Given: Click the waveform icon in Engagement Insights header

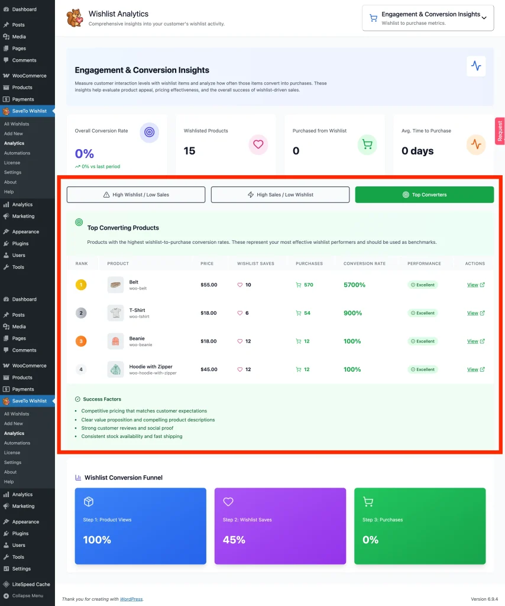Looking at the screenshot, I should click(x=476, y=66).
